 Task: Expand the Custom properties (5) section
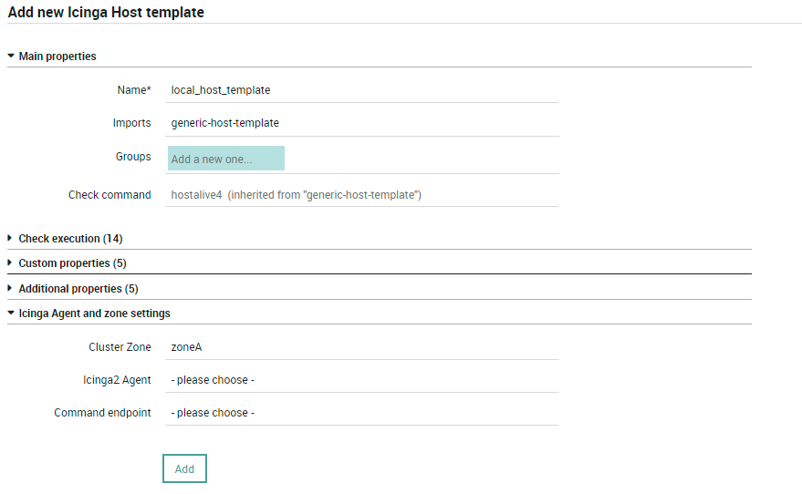(x=72, y=263)
